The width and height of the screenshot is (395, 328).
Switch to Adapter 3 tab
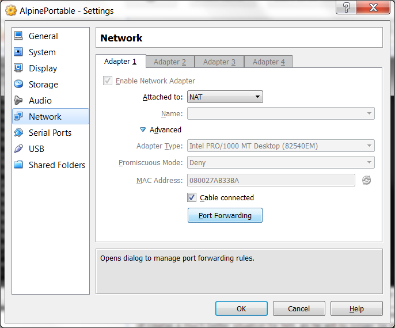click(219, 62)
